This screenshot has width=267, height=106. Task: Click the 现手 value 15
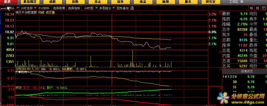coord(245,35)
